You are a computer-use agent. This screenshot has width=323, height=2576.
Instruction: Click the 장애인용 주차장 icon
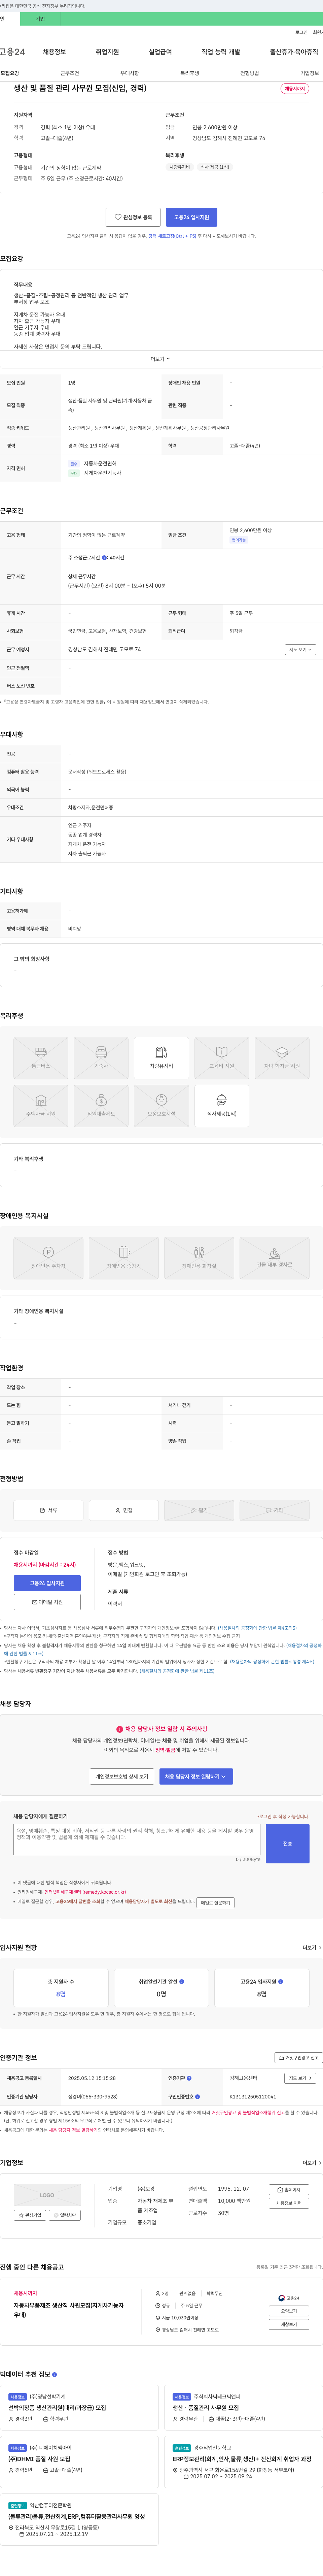point(48,1258)
